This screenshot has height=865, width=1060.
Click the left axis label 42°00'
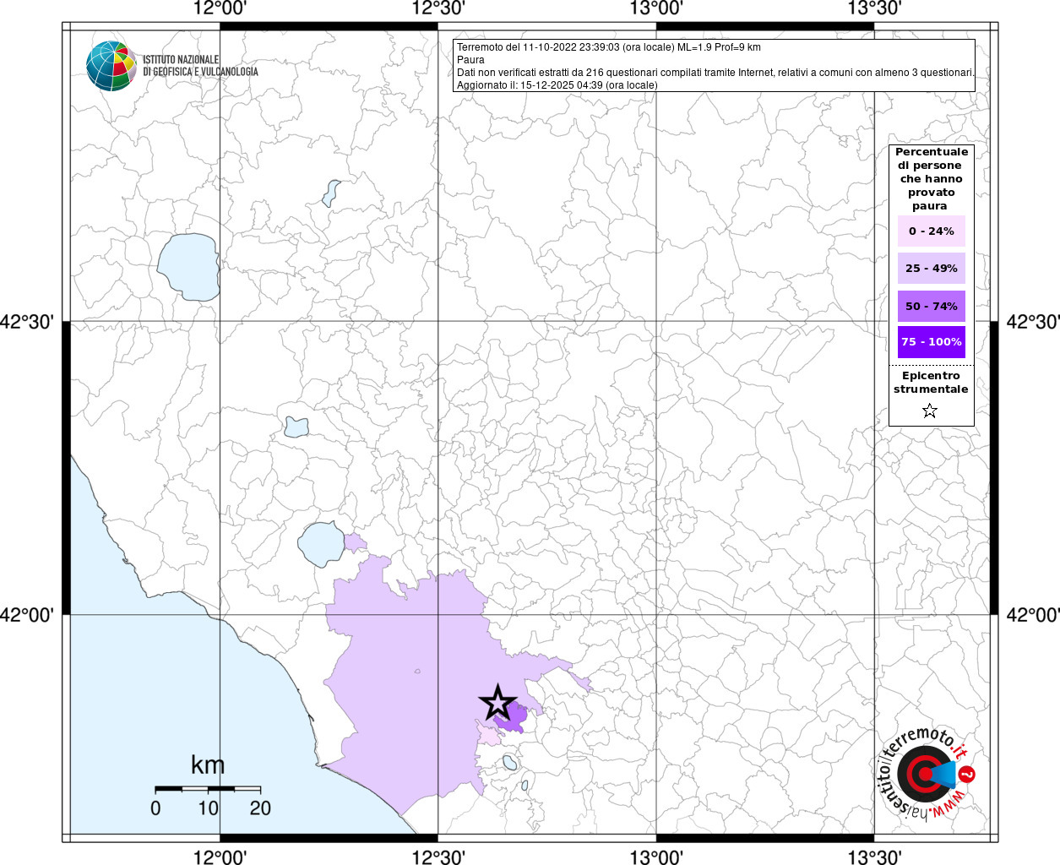(27, 615)
